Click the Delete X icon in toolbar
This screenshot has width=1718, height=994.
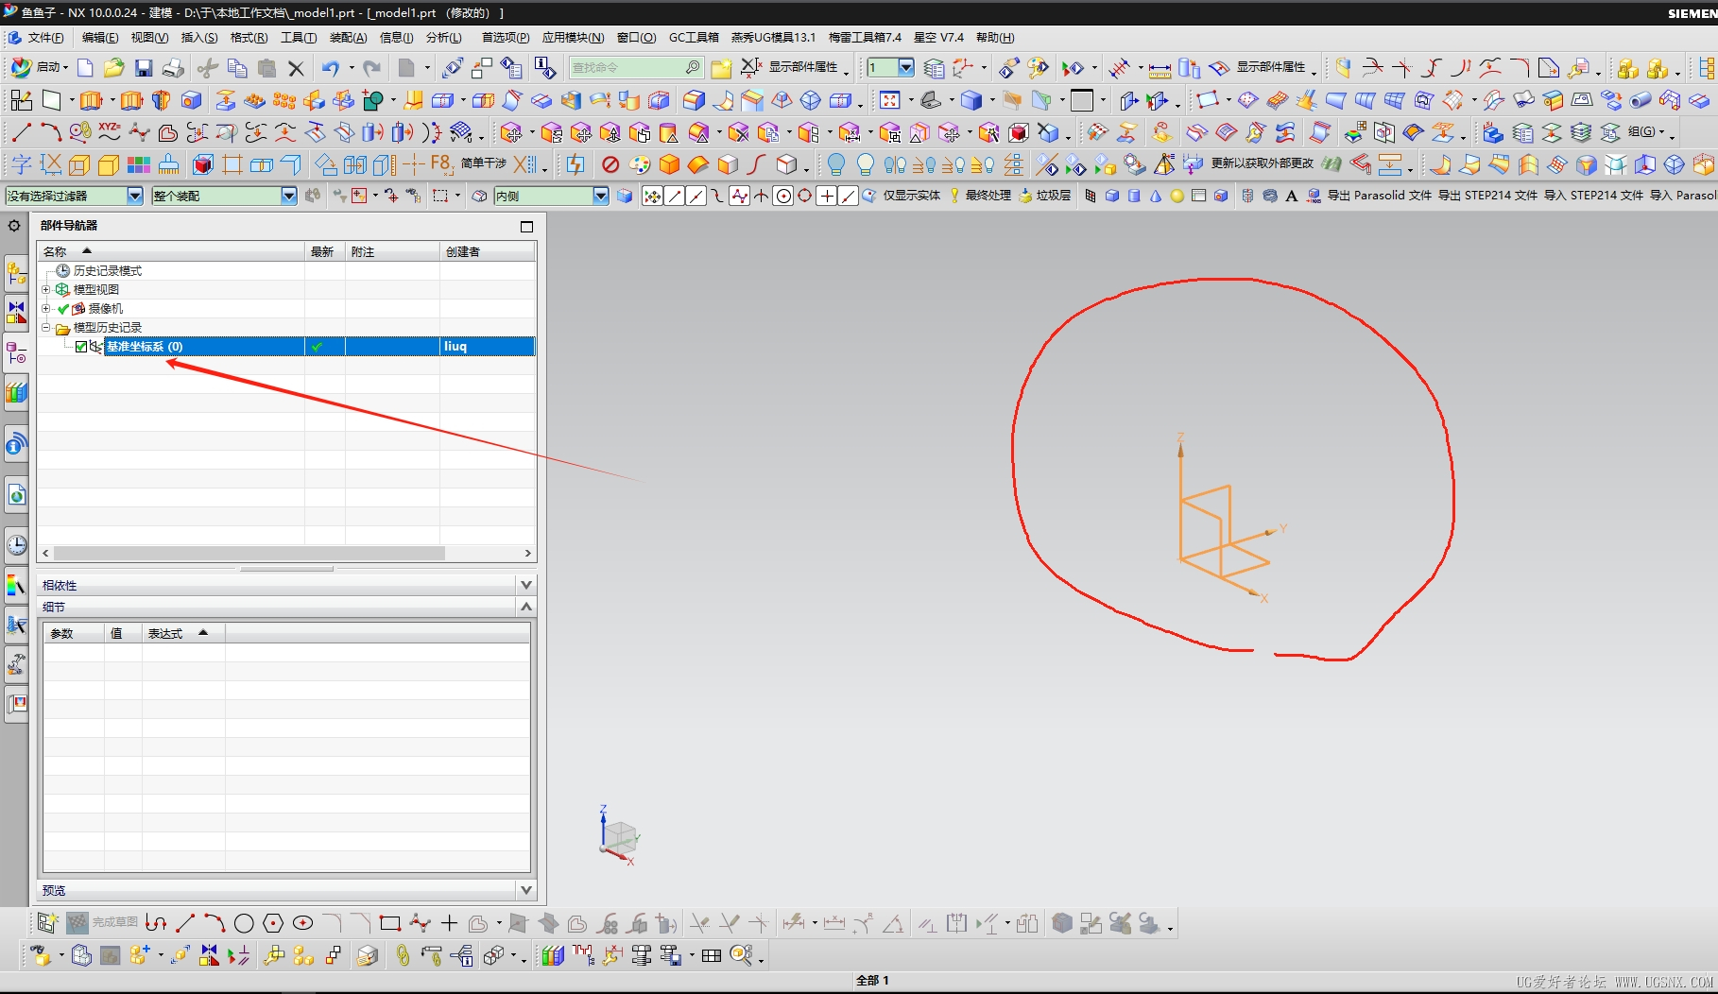coord(296,68)
